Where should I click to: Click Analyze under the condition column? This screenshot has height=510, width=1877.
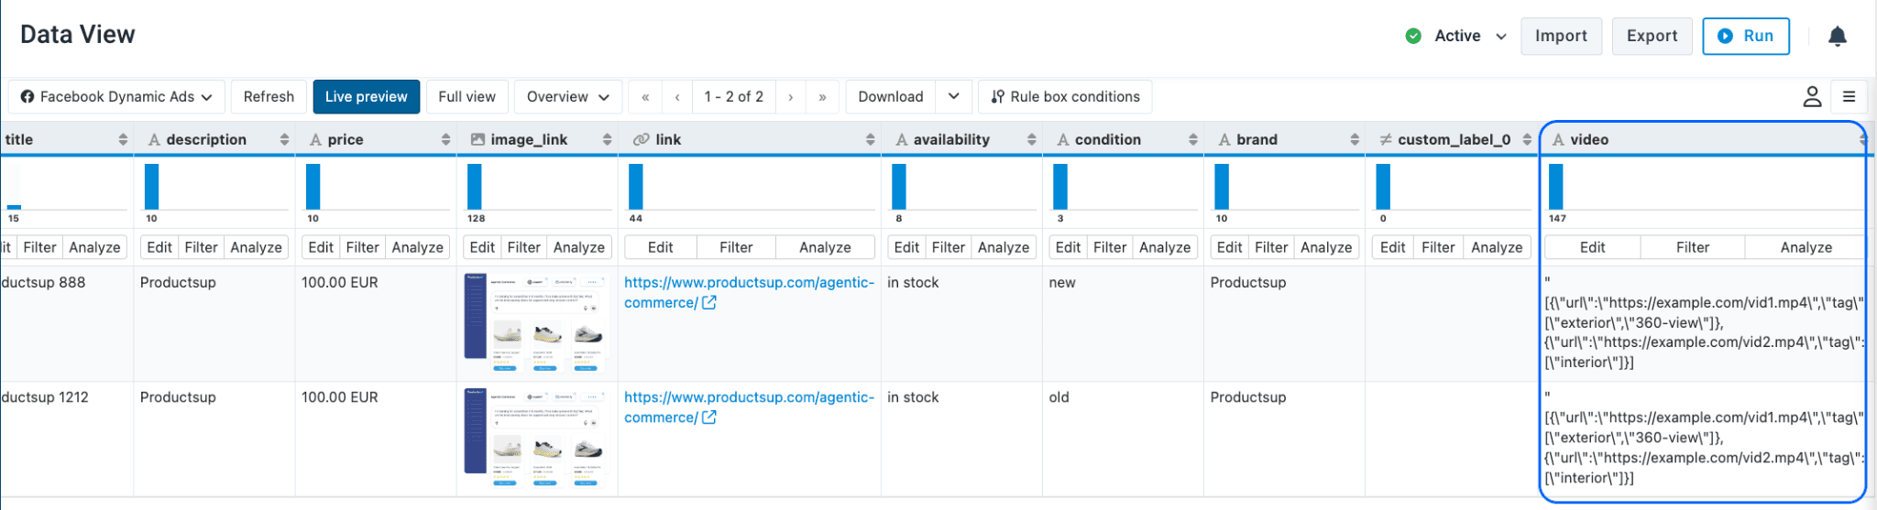(x=1165, y=247)
